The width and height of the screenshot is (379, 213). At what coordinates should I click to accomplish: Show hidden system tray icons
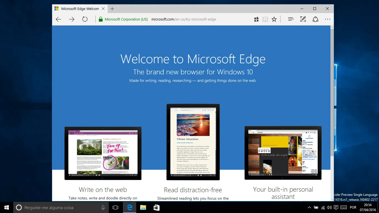pos(309,207)
